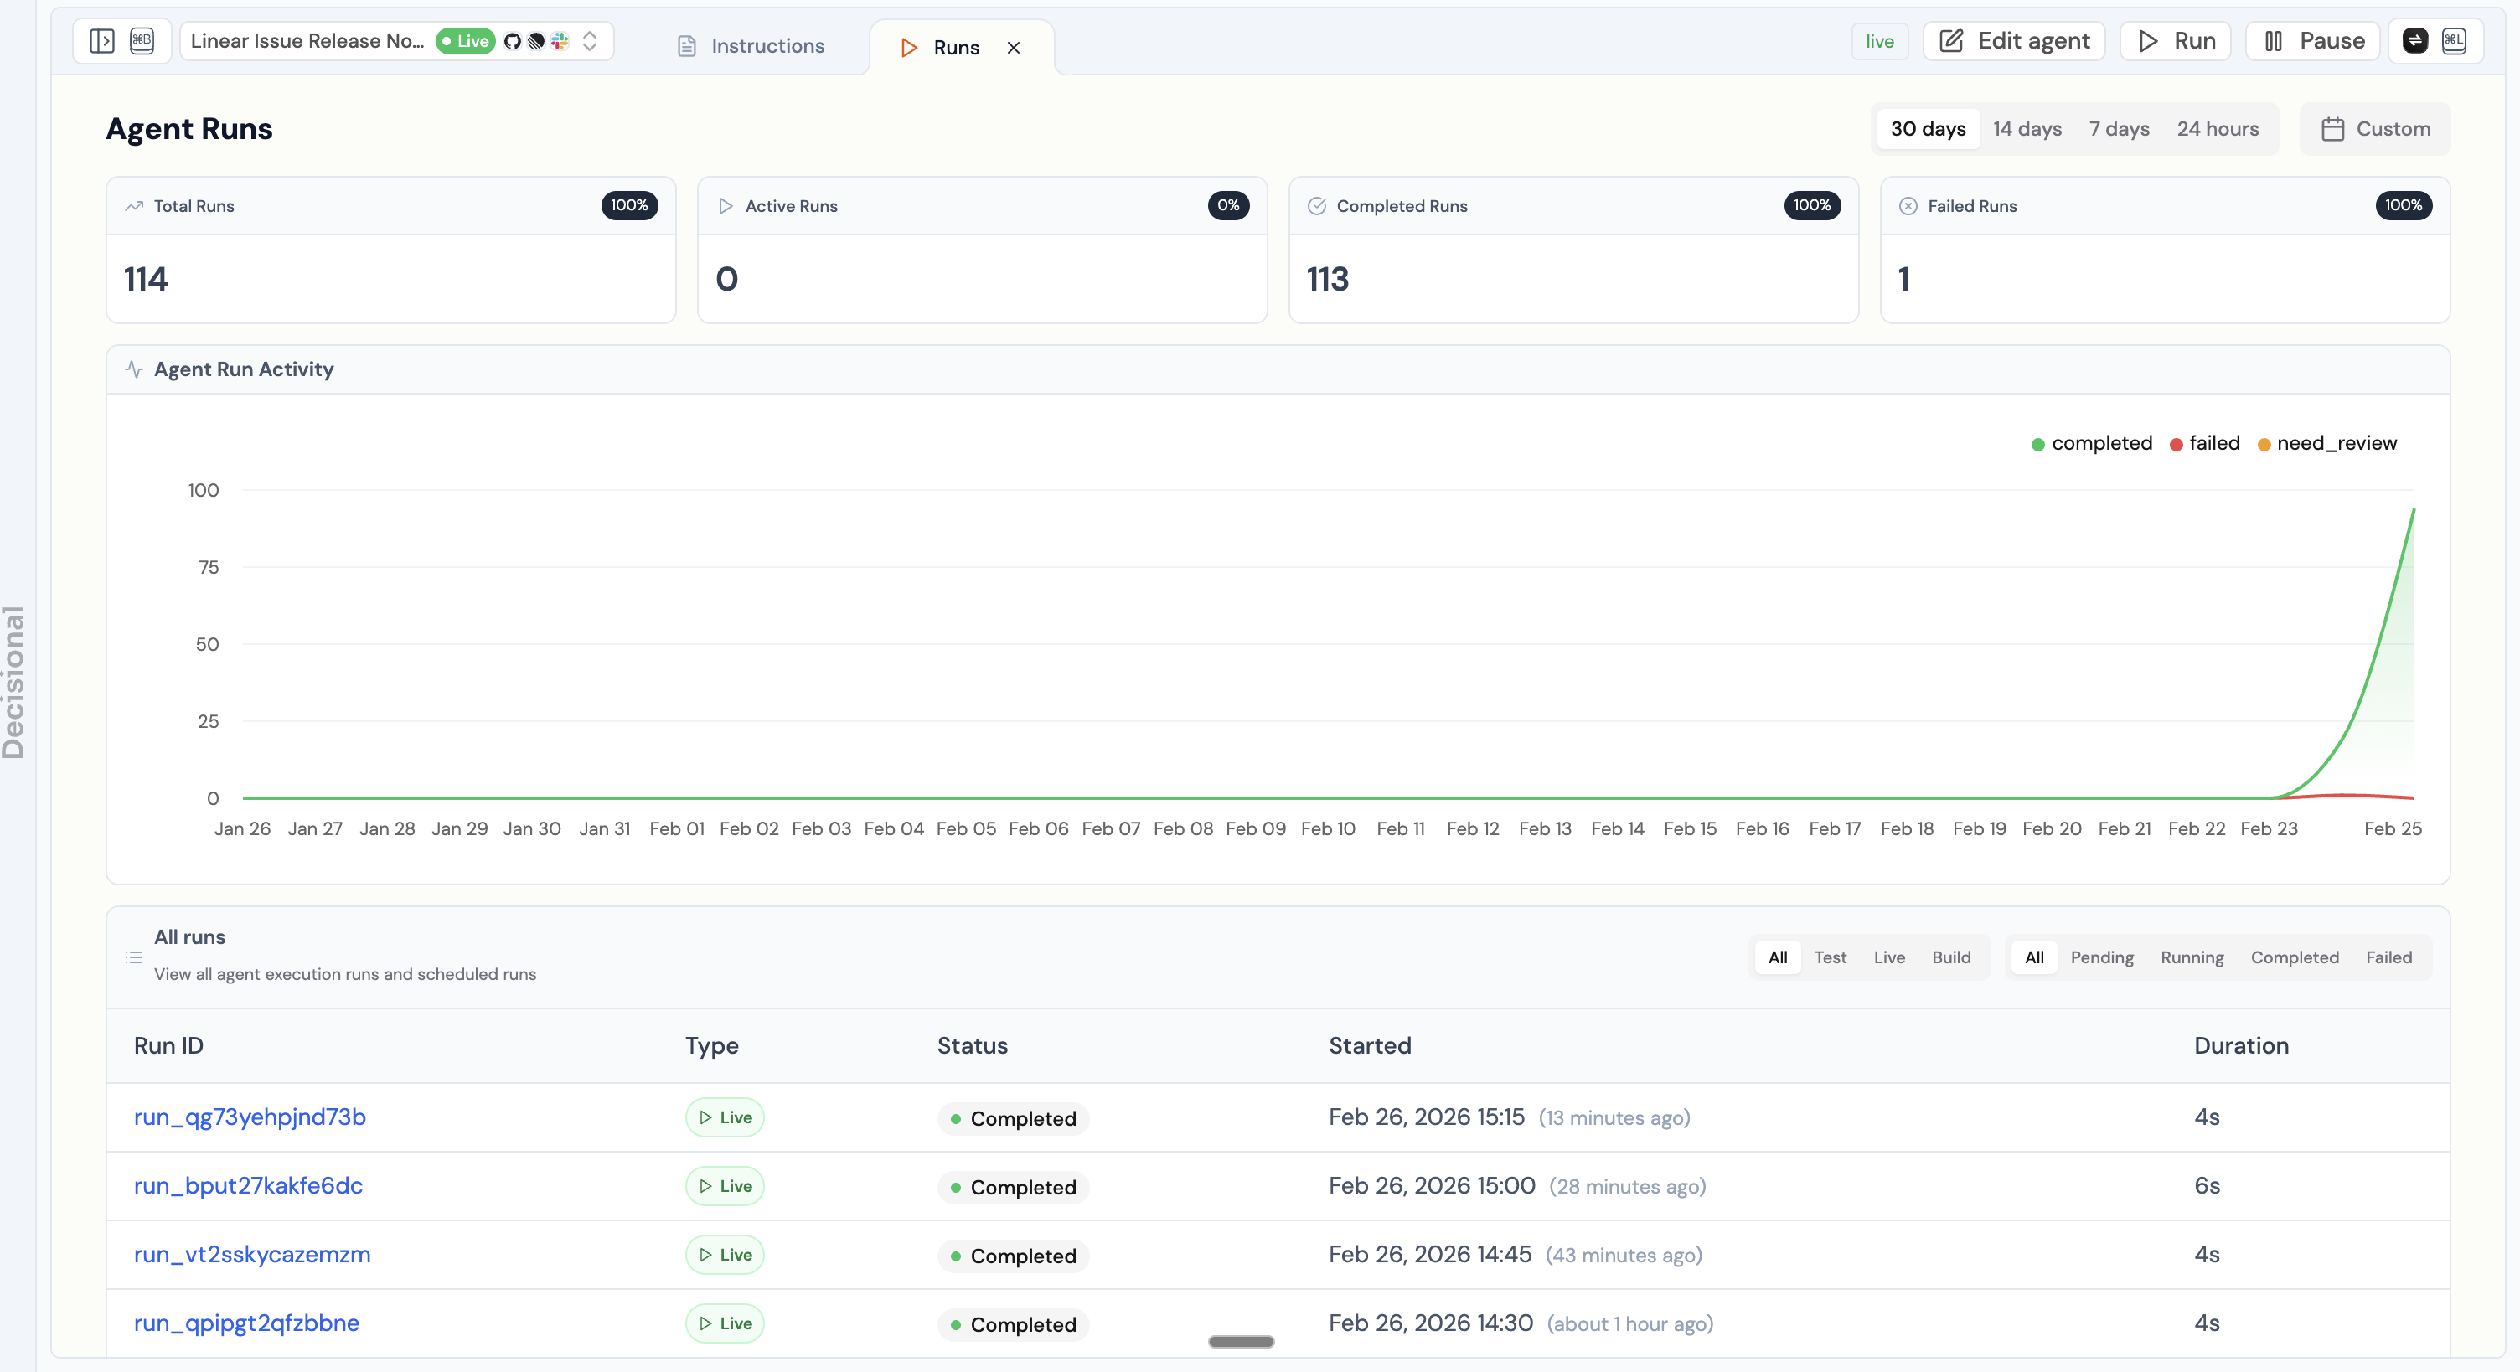
Task: Click the Edit agent button
Action: click(x=2013, y=41)
